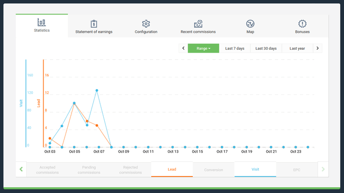This screenshot has width=344, height=193.
Task: Open the Range dropdown
Action: click(203, 48)
